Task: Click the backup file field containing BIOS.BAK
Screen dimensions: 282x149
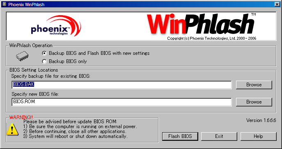Action: [122, 85]
